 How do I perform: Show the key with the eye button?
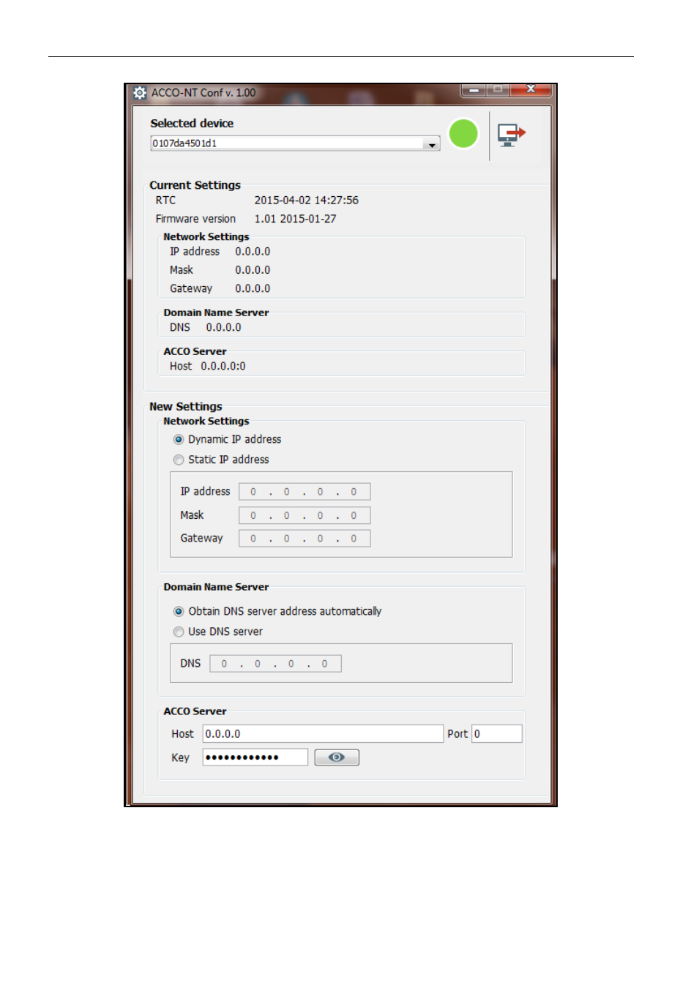pyautogui.click(x=337, y=757)
